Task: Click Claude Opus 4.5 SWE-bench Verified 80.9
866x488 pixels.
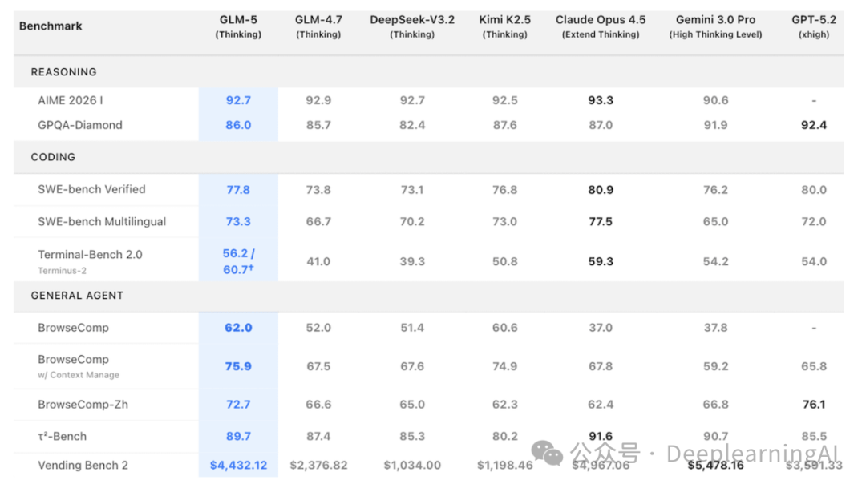Action: pyautogui.click(x=601, y=190)
